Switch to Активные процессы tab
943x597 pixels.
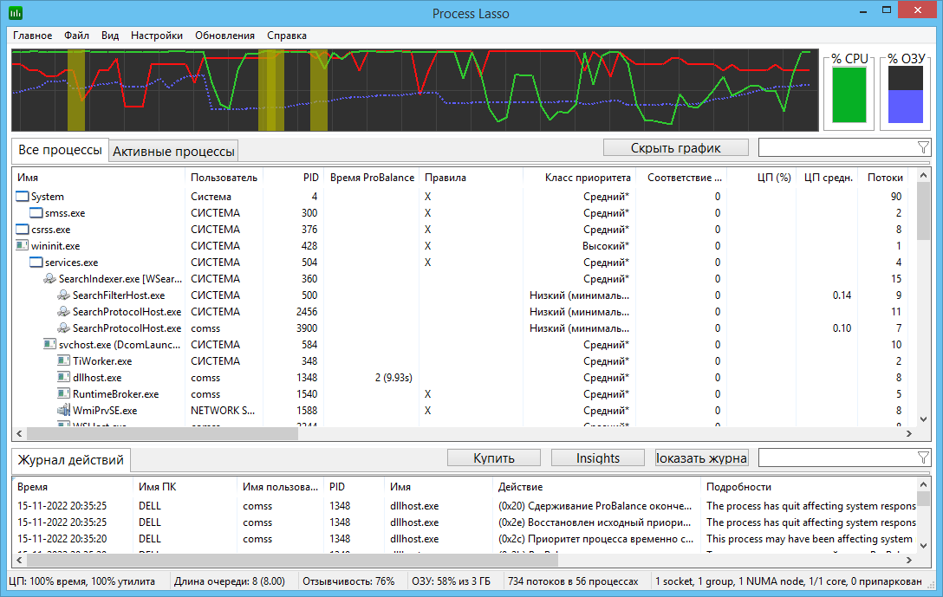pyautogui.click(x=174, y=152)
